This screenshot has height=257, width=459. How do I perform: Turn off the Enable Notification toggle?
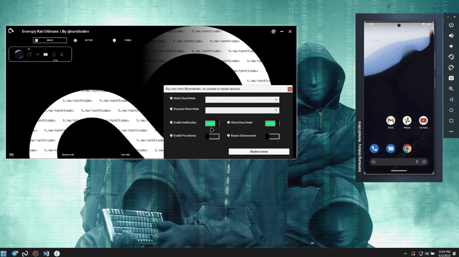click(x=212, y=123)
